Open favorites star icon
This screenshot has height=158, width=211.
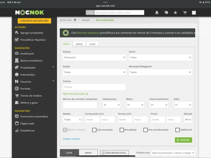175,13
